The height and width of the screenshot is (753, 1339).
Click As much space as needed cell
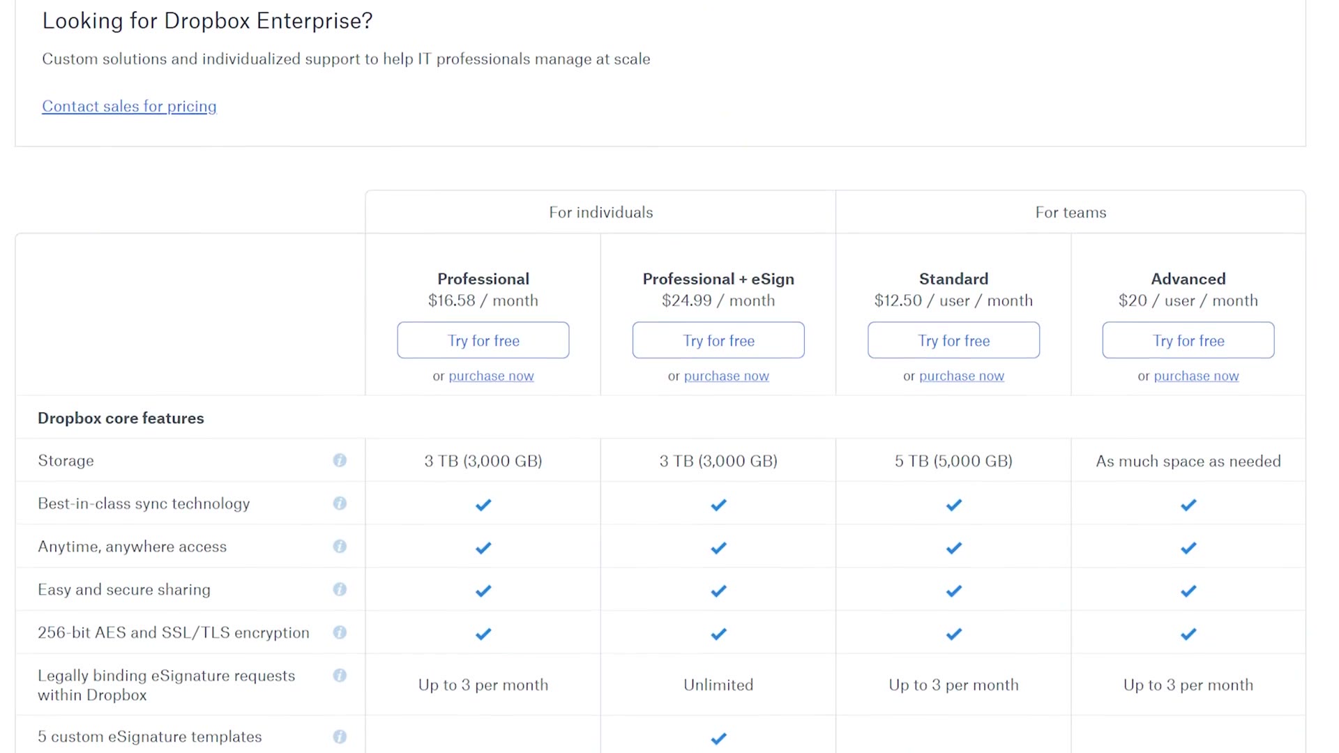click(1188, 461)
